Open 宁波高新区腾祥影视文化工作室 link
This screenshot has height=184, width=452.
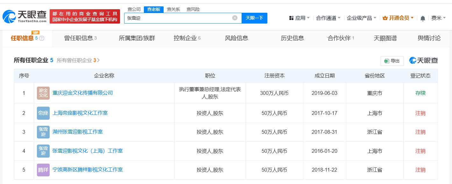click(x=88, y=170)
